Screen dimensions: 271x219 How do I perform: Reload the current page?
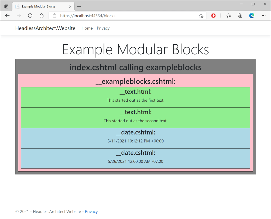tap(30, 16)
